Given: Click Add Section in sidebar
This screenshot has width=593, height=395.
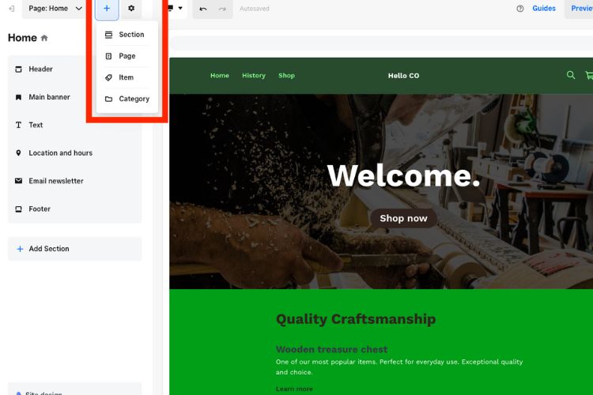Looking at the screenshot, I should coord(49,249).
